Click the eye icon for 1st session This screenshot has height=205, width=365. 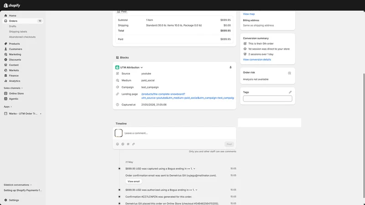(245, 49)
